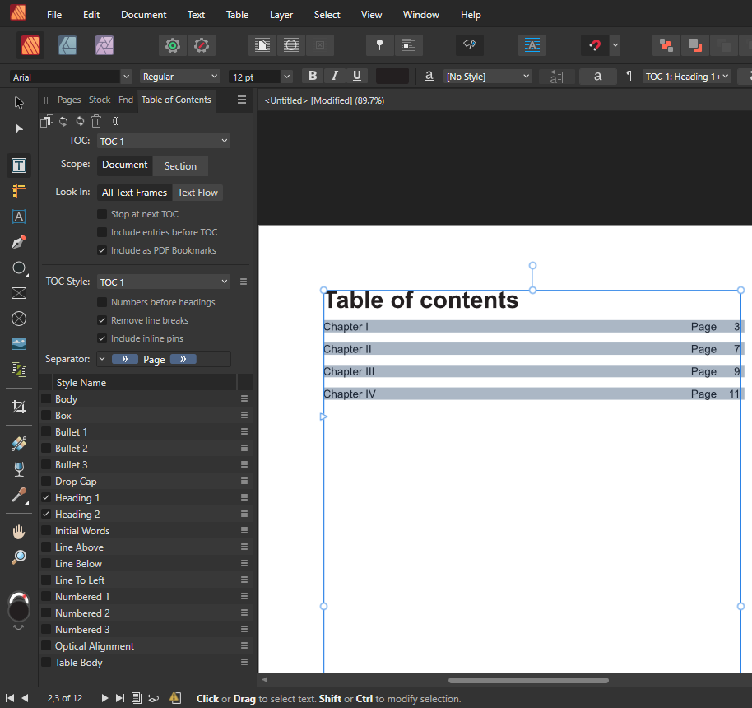
Task: Expand the Arial font family dropdown
Action: [x=125, y=77]
